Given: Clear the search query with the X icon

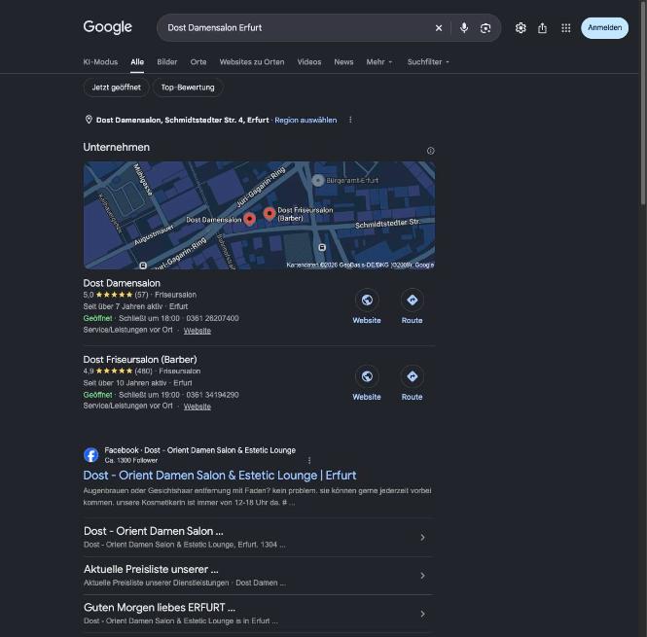Looking at the screenshot, I should (439, 27).
